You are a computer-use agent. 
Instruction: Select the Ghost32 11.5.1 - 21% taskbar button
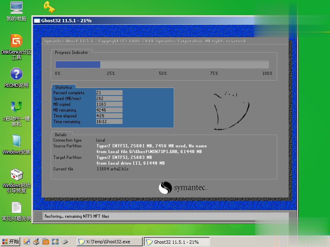[177, 242]
